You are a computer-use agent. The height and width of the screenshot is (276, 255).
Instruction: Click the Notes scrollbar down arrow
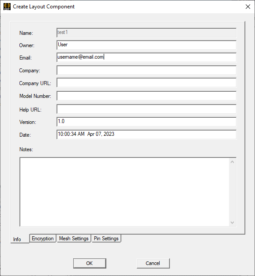click(232, 223)
